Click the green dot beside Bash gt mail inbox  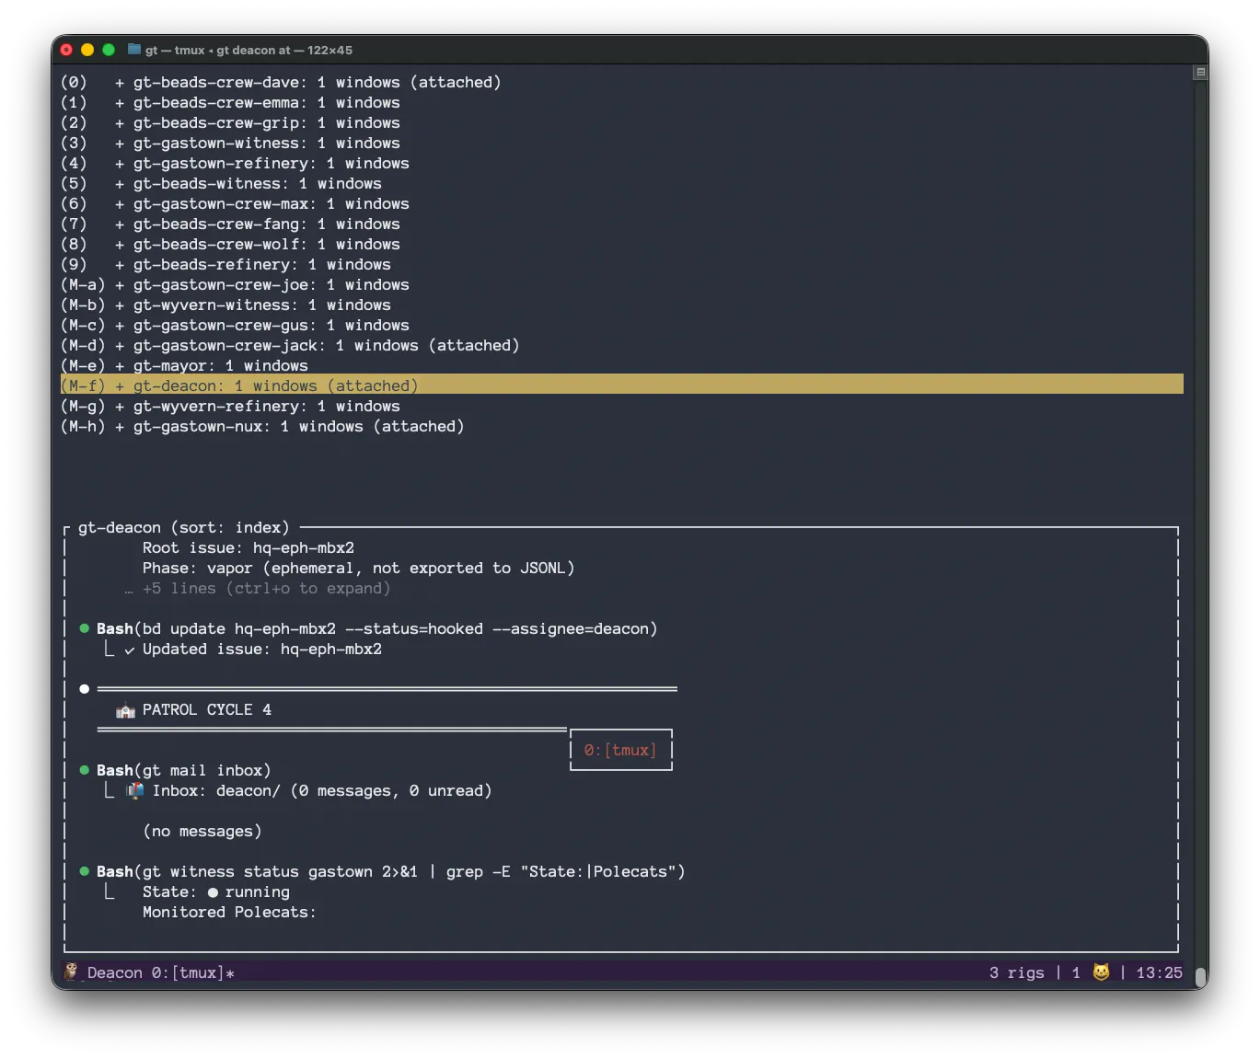tap(85, 770)
